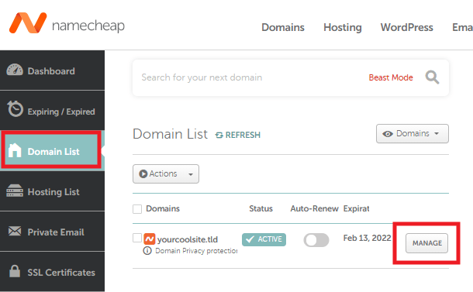Click the Feb 13, 2022 expiration date
The width and height of the screenshot is (473, 292).
367,238
